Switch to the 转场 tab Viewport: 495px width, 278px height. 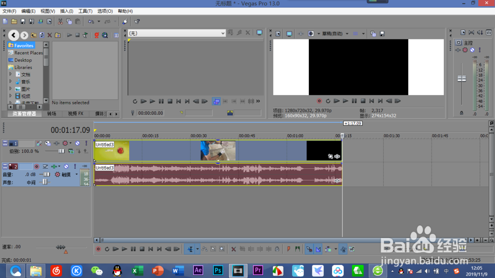(52, 114)
